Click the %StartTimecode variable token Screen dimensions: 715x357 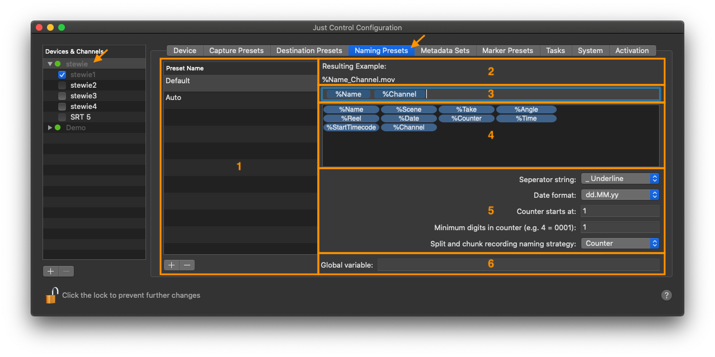[351, 127]
